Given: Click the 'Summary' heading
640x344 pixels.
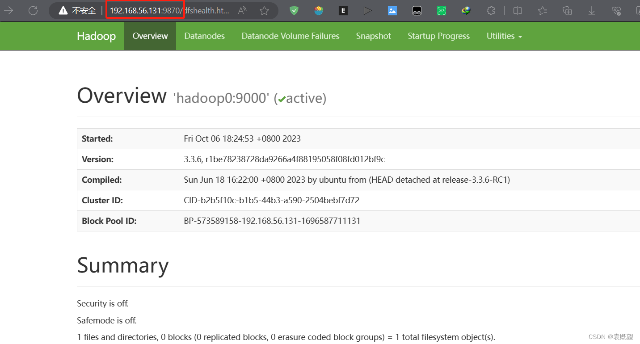Looking at the screenshot, I should click(123, 265).
